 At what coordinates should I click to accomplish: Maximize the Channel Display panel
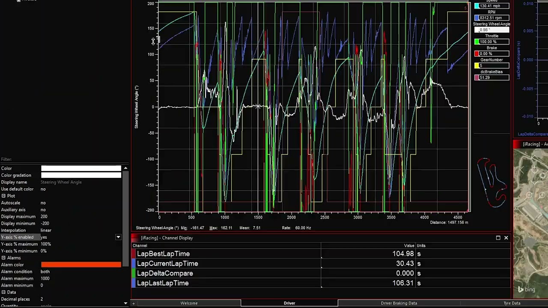[498, 238]
